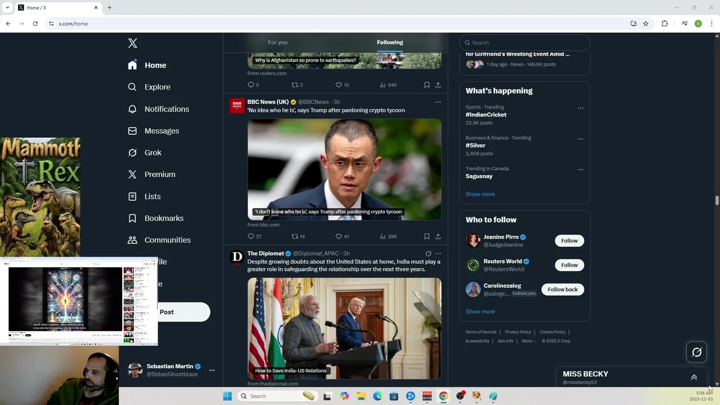Click the X logo in sidebar

[x=133, y=43]
